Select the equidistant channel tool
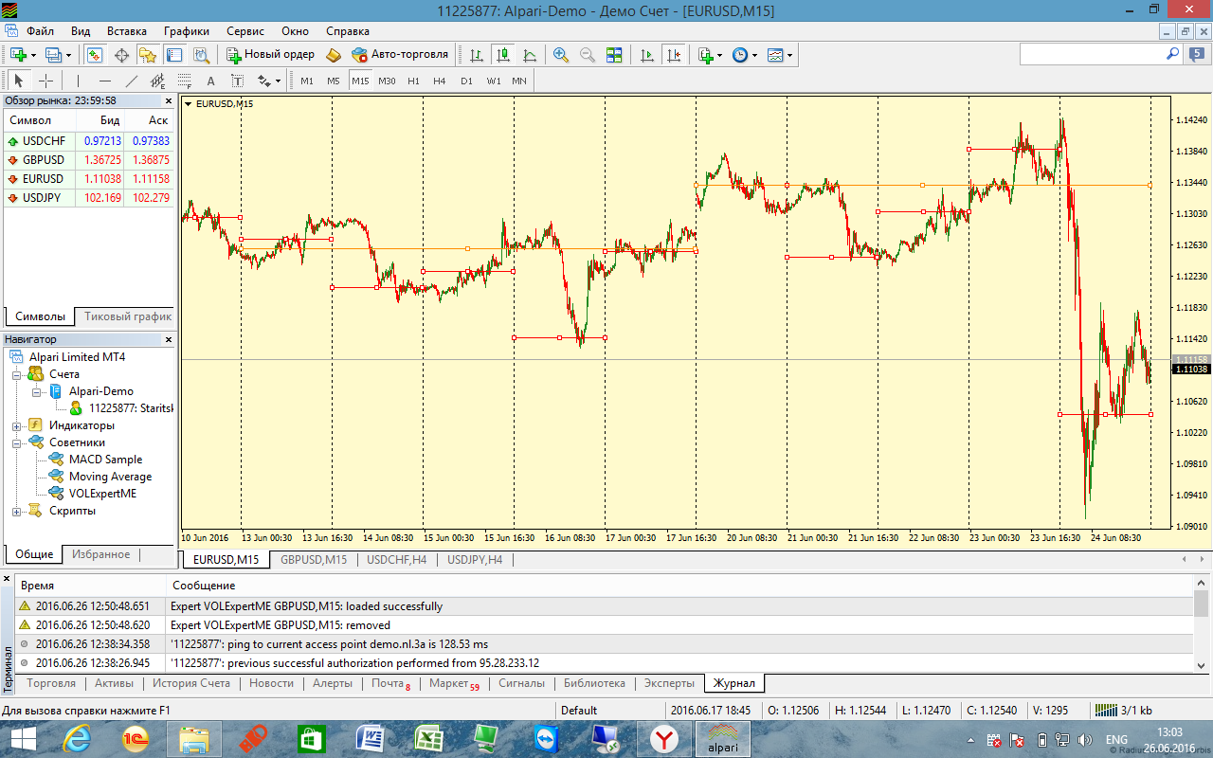 click(157, 81)
